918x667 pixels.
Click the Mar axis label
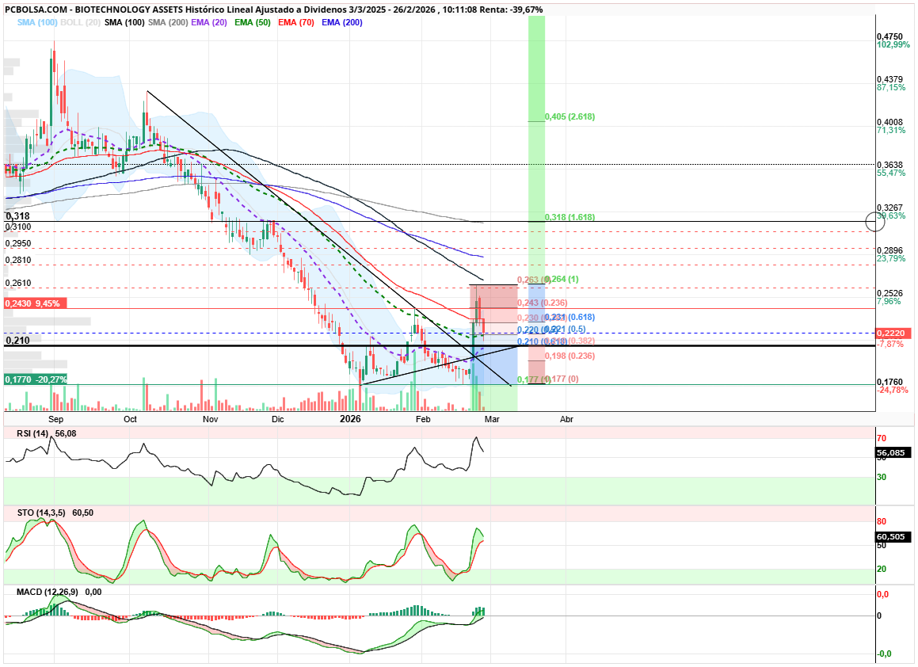pos(491,420)
